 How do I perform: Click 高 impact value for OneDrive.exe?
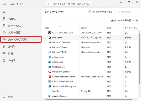click(125, 67)
